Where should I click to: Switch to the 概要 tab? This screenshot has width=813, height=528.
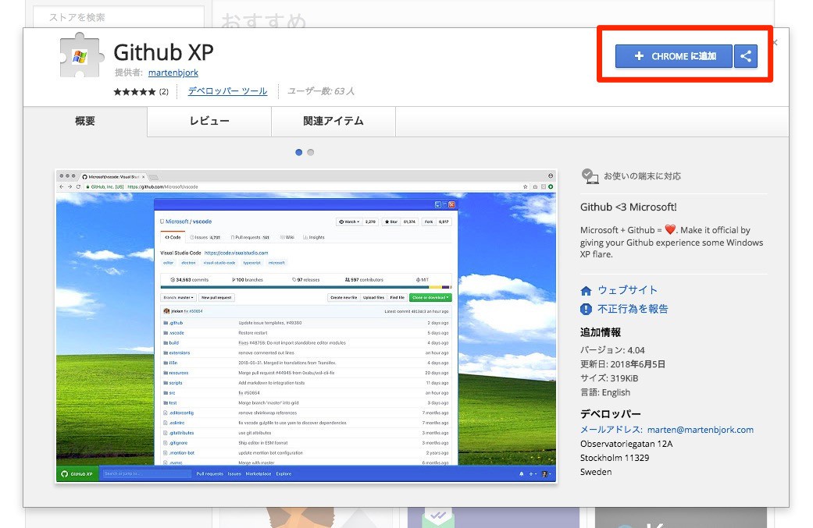tap(85, 121)
